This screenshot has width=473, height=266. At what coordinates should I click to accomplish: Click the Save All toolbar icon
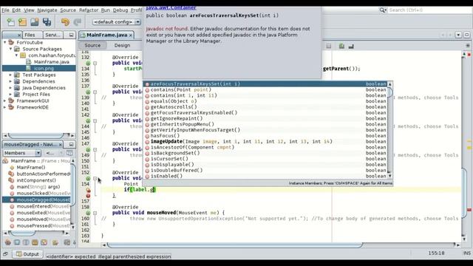(47, 22)
